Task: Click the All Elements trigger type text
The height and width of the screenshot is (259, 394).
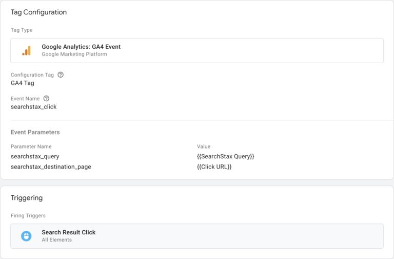Action: point(56,240)
